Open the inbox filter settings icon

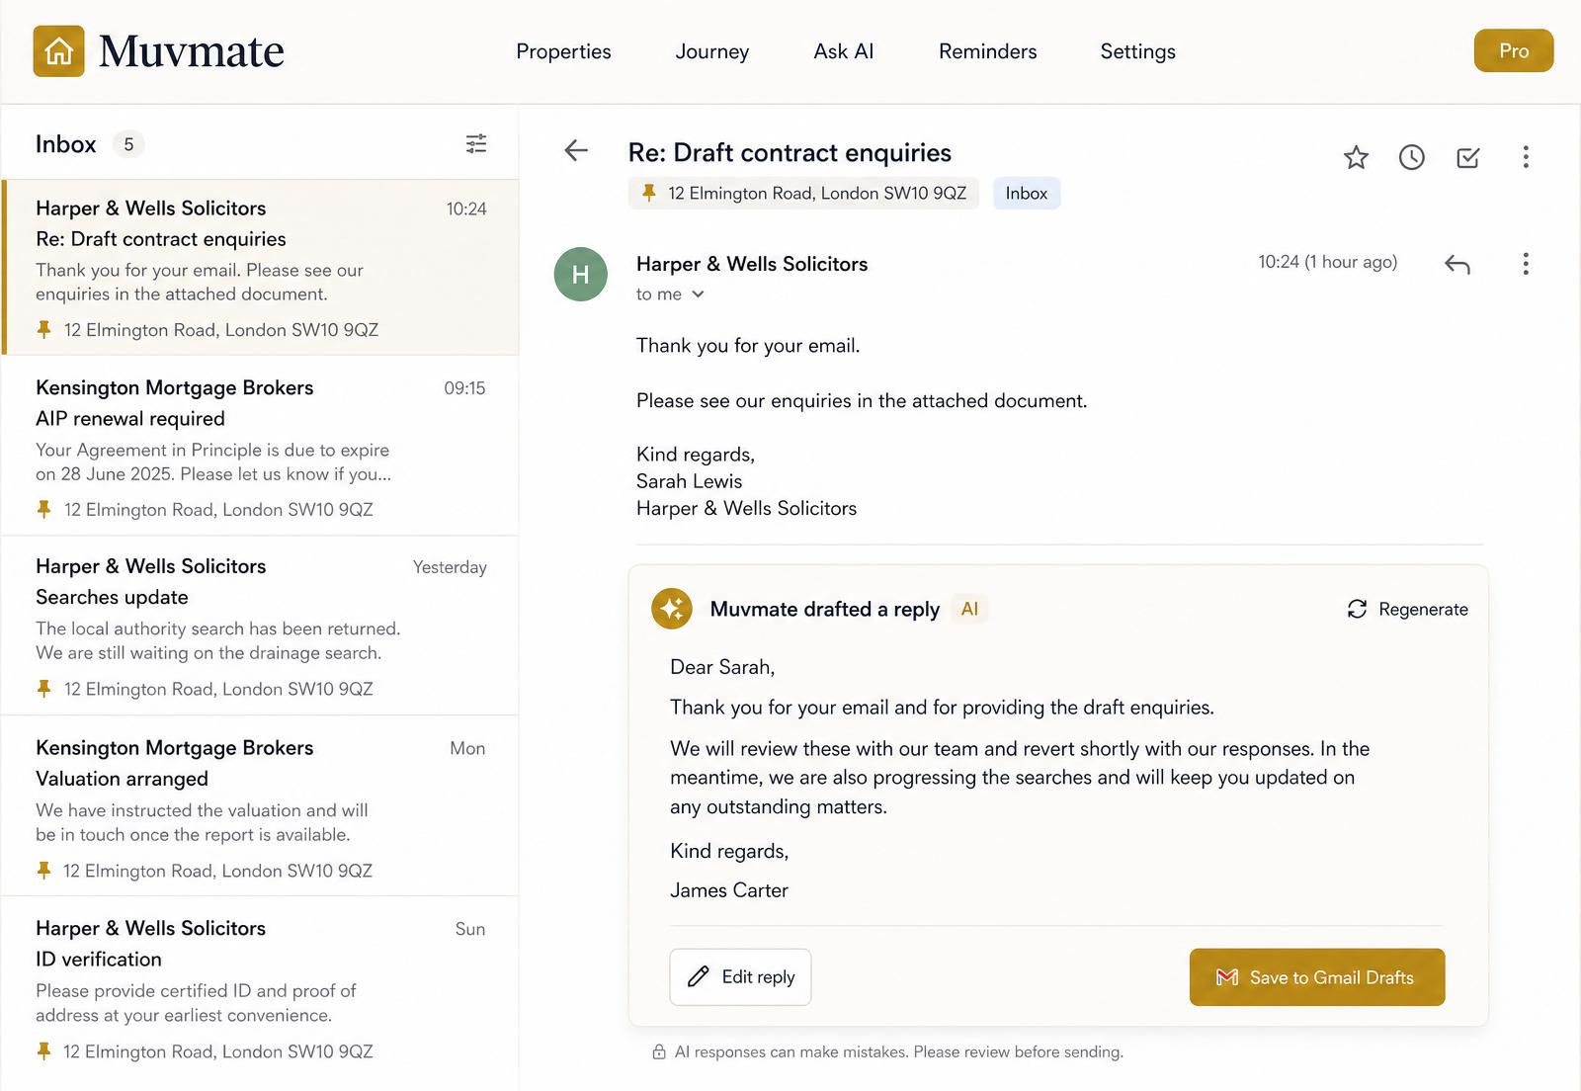[476, 144]
